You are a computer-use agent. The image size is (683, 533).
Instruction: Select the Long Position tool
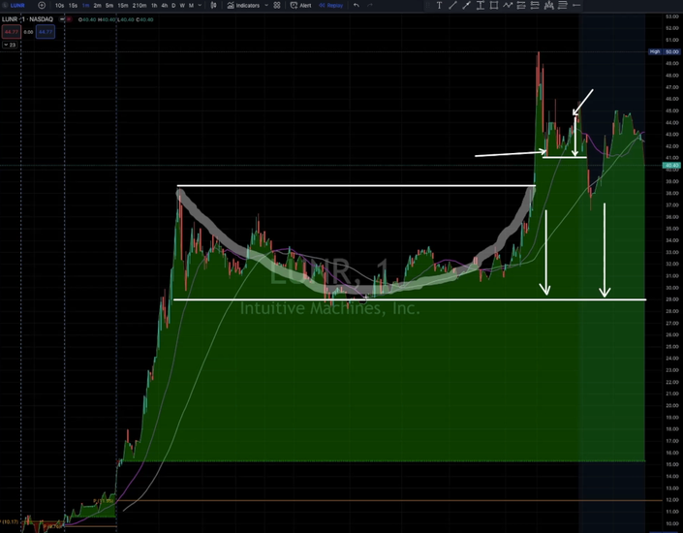pyautogui.click(x=521, y=5)
